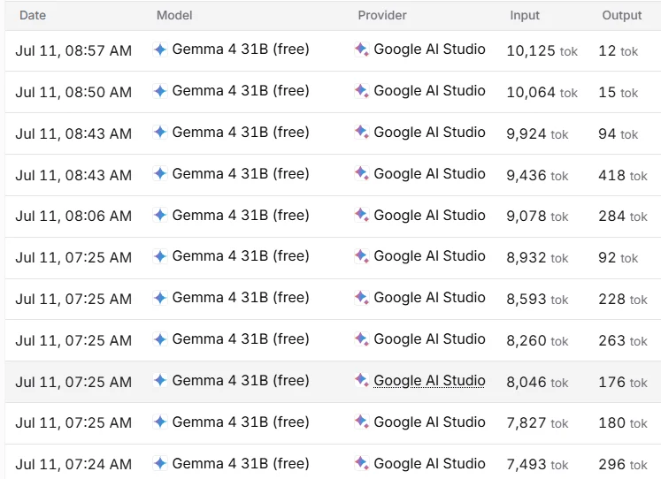Click the date 'Jul 11, 08:06 AM'
The width and height of the screenshot is (661, 479).
[73, 216]
